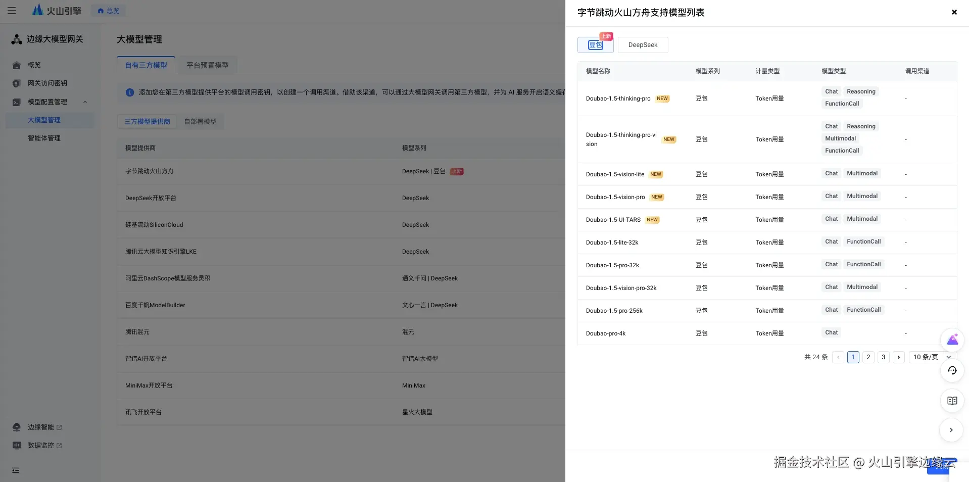
Task: Open the customer support headset icon
Action: click(x=952, y=370)
